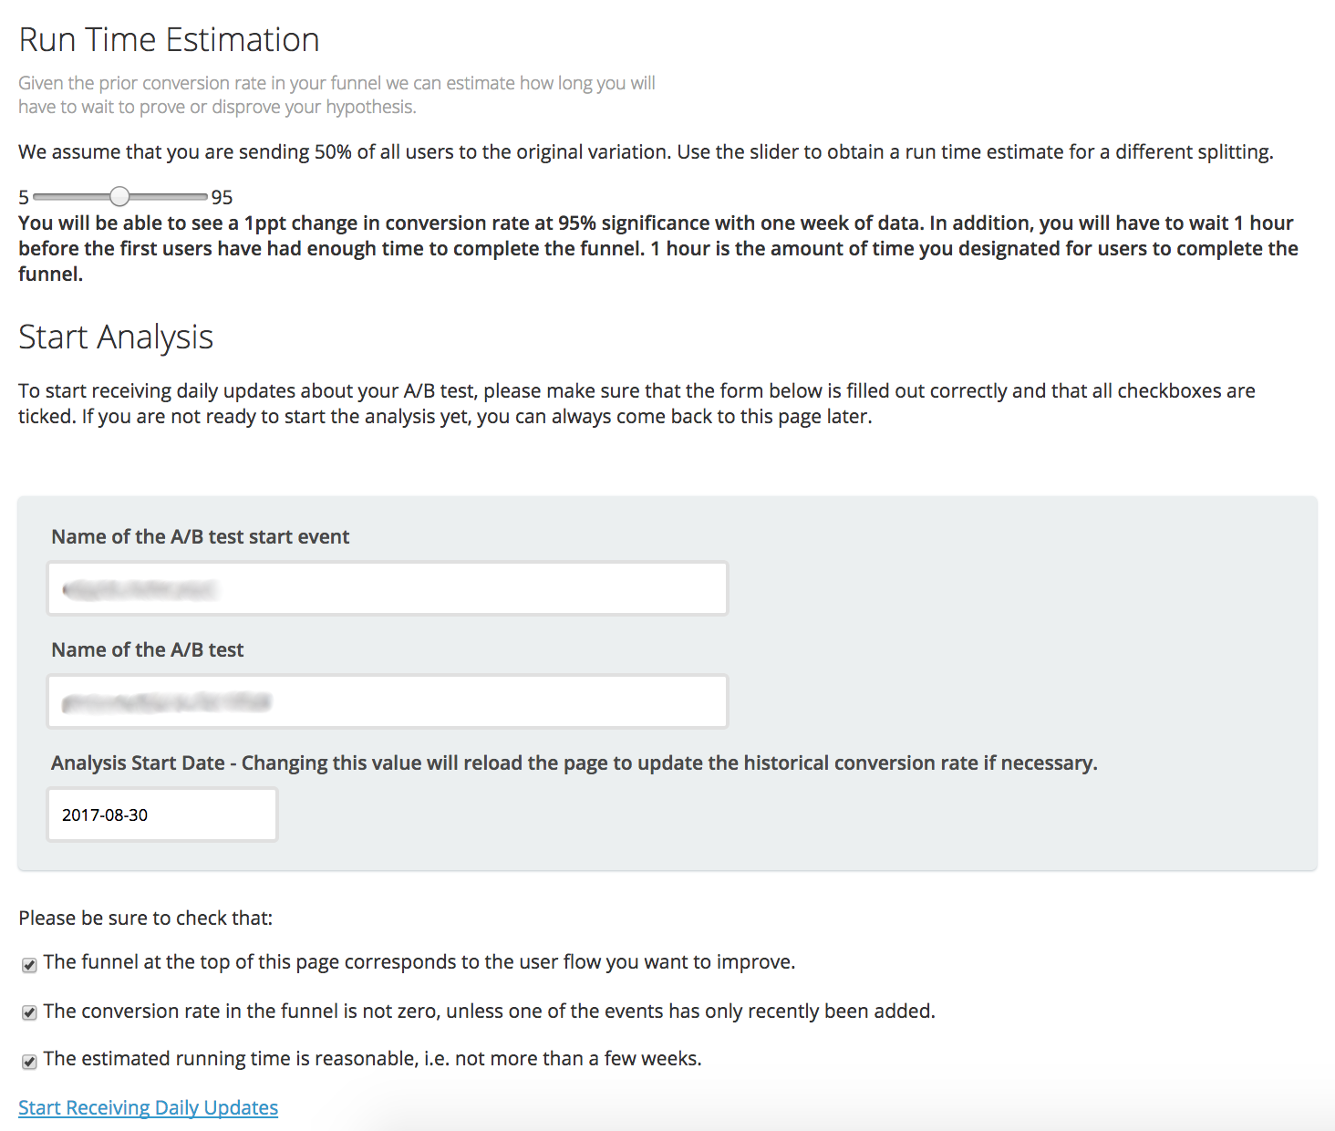Image resolution: width=1335 pixels, height=1131 pixels.
Task: Toggle the conversion rate not zero checkbox
Action: point(29,1013)
